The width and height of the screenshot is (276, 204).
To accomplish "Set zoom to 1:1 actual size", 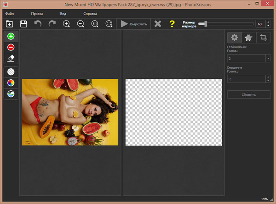I will pos(95,24).
